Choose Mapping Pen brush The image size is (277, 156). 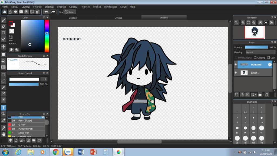coord(26,129)
